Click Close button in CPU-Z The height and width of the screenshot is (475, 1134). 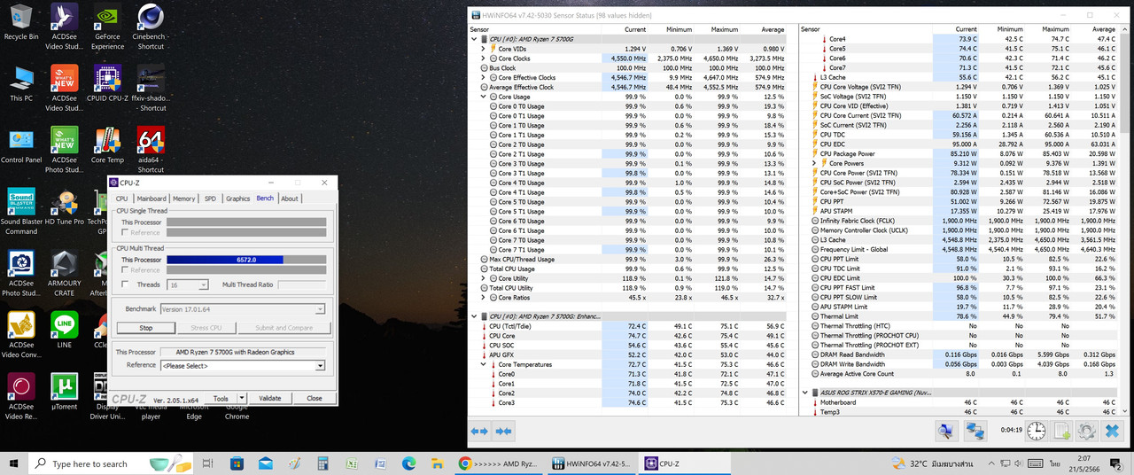pyautogui.click(x=315, y=398)
